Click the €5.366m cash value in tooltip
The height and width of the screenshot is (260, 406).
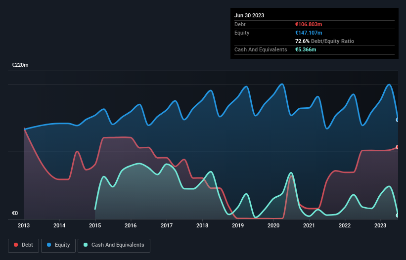pos(306,49)
